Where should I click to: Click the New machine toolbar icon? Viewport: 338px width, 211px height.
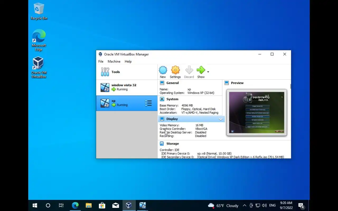(x=163, y=70)
